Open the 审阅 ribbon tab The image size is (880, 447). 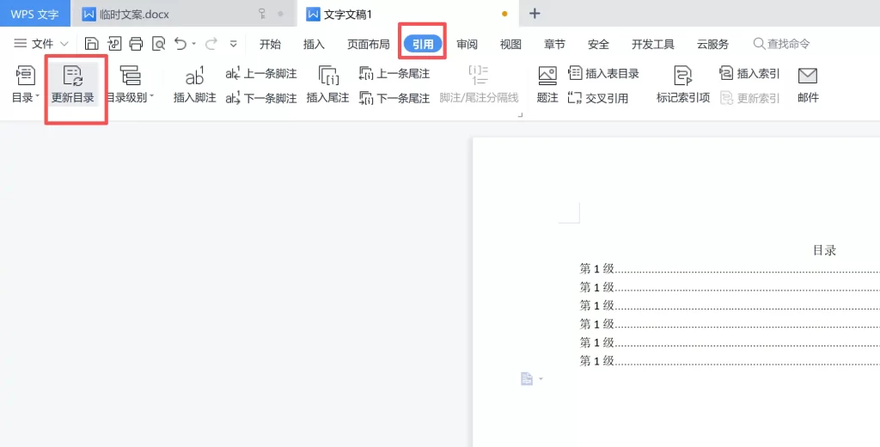pyautogui.click(x=467, y=45)
